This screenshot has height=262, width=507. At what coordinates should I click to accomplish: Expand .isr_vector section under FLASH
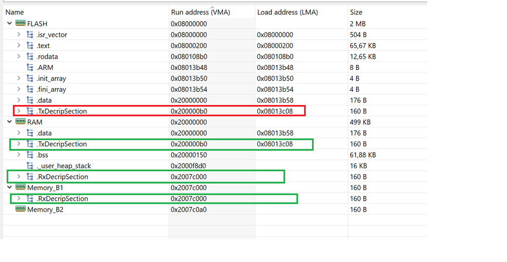(x=19, y=34)
